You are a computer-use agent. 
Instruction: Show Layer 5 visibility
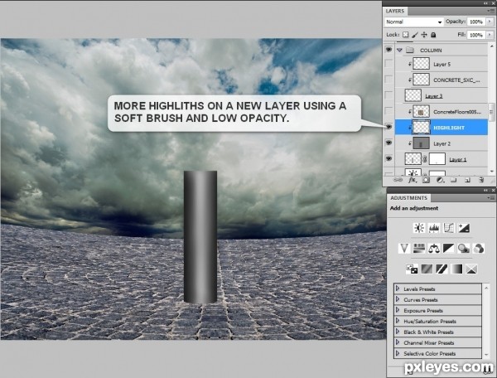coord(388,64)
